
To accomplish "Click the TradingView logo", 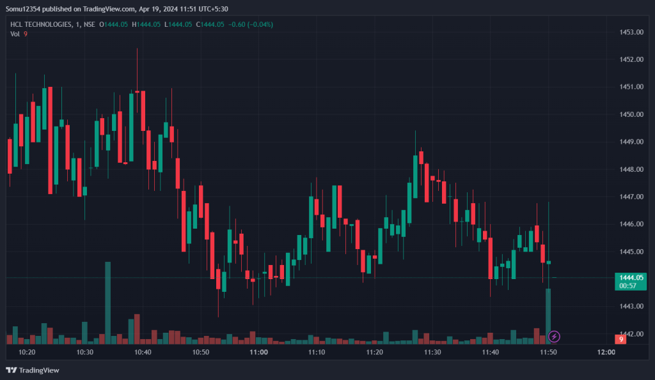I will [x=33, y=370].
